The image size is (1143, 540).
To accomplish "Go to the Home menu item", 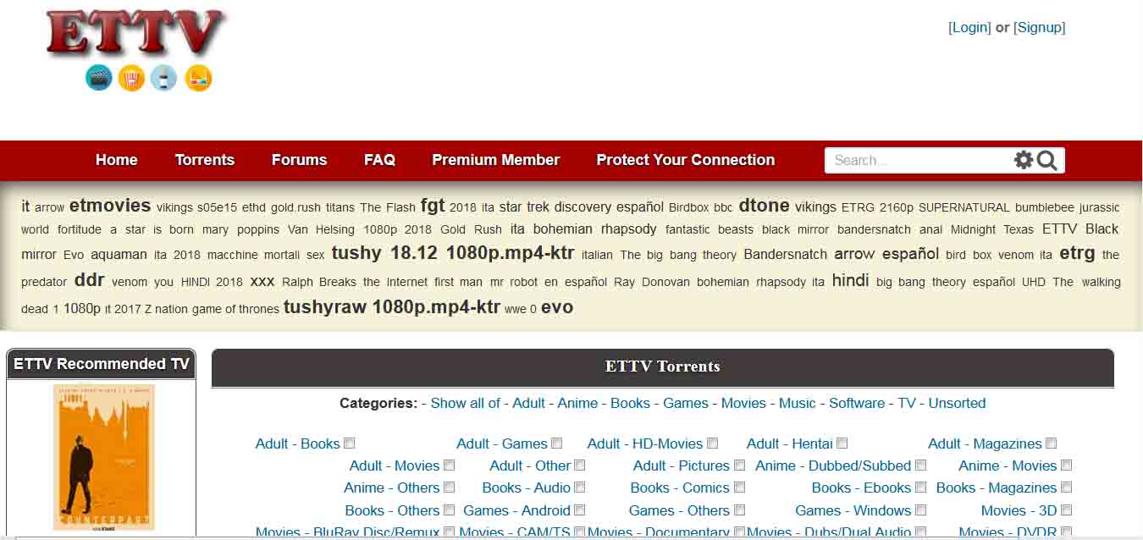I will 116,160.
